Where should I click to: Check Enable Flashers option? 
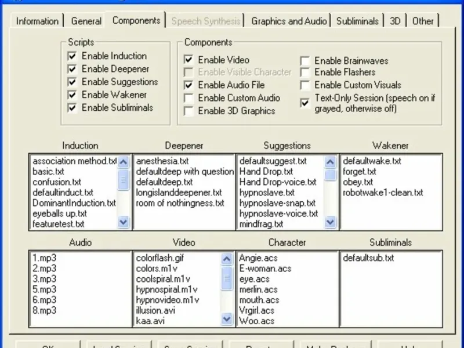[305, 72]
